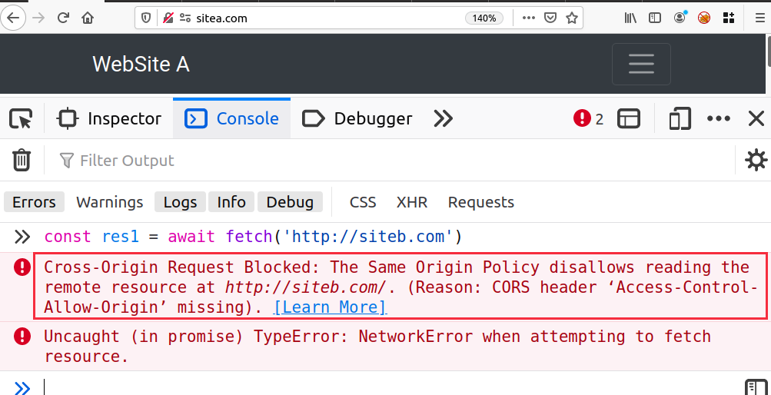Clear console output with trash icon

22,160
